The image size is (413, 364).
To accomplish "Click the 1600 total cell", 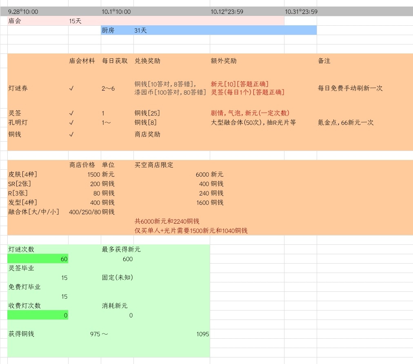I will tap(203, 202).
